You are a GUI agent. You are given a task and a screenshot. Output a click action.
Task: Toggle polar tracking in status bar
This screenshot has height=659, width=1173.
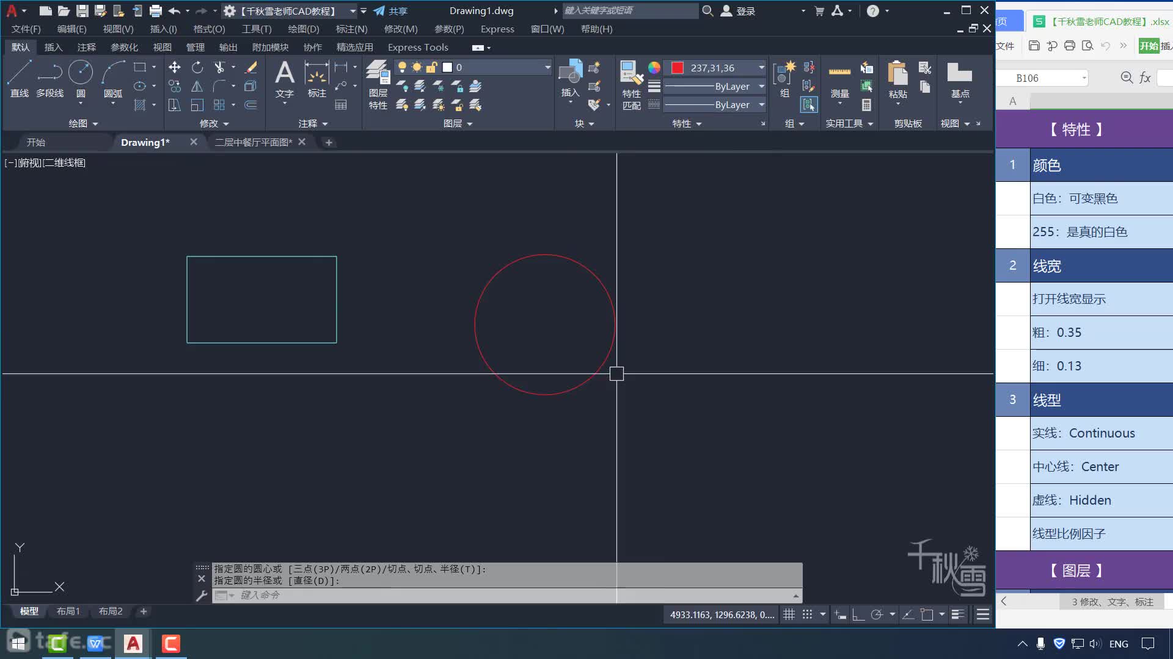click(877, 614)
